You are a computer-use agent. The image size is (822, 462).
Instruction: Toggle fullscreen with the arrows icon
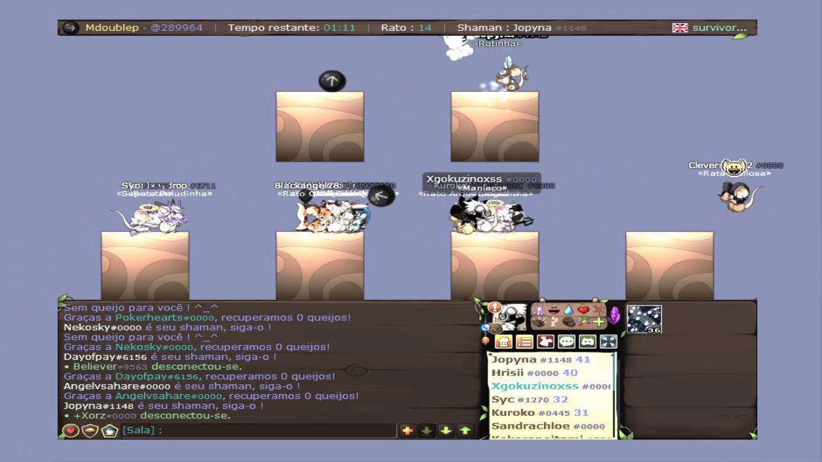point(608,342)
